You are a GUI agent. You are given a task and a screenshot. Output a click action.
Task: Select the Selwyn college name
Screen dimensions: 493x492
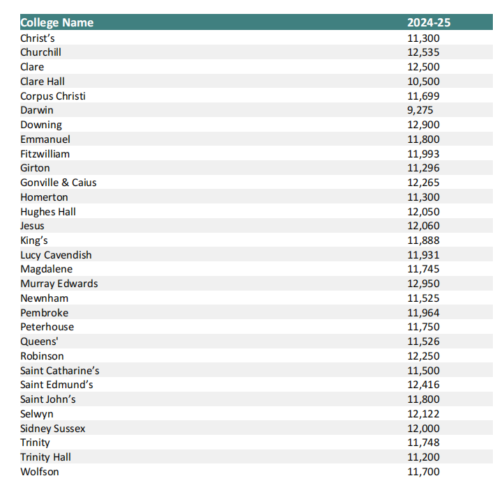[37, 414]
